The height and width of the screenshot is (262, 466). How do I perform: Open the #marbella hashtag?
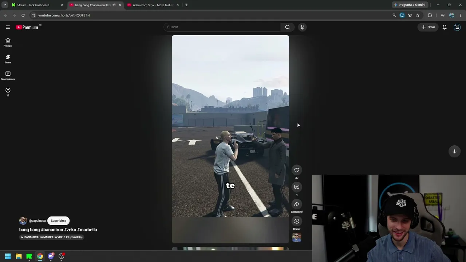pyautogui.click(x=87, y=230)
